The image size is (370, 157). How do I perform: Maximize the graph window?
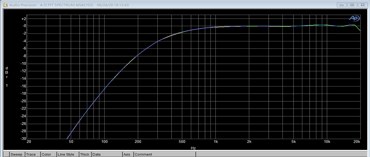352,5
